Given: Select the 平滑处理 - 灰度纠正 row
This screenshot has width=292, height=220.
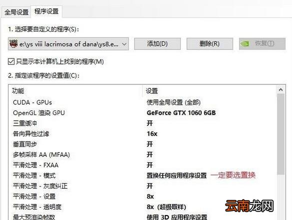Looking at the screenshot, I should 142,186.
